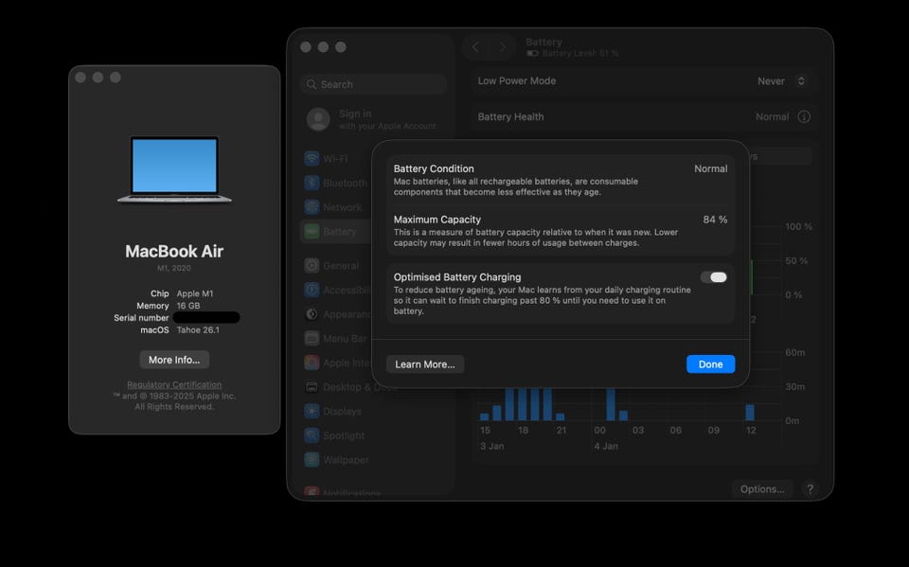Click the Tahoe 26.1 macOS version text

point(198,329)
